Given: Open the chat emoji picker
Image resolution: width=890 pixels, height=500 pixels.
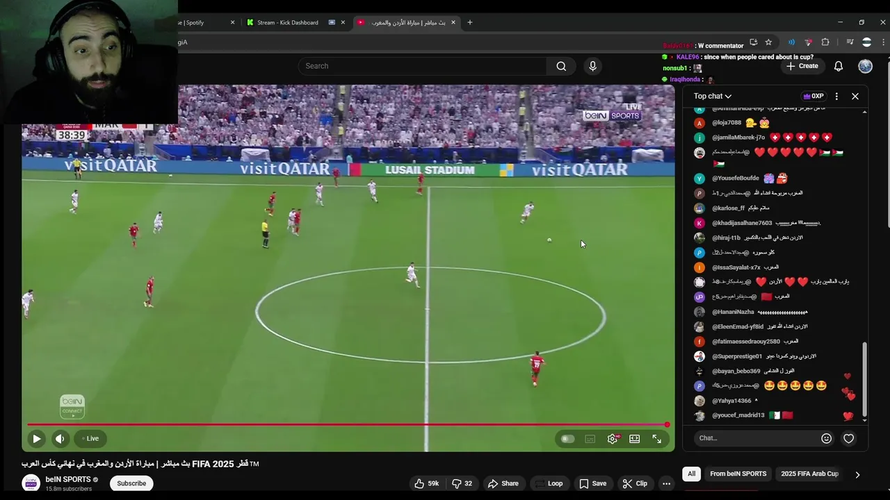Looking at the screenshot, I should [x=826, y=438].
